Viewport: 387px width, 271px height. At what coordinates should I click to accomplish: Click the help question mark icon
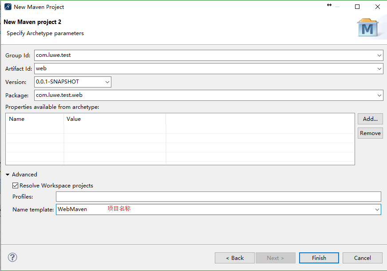[x=12, y=257]
